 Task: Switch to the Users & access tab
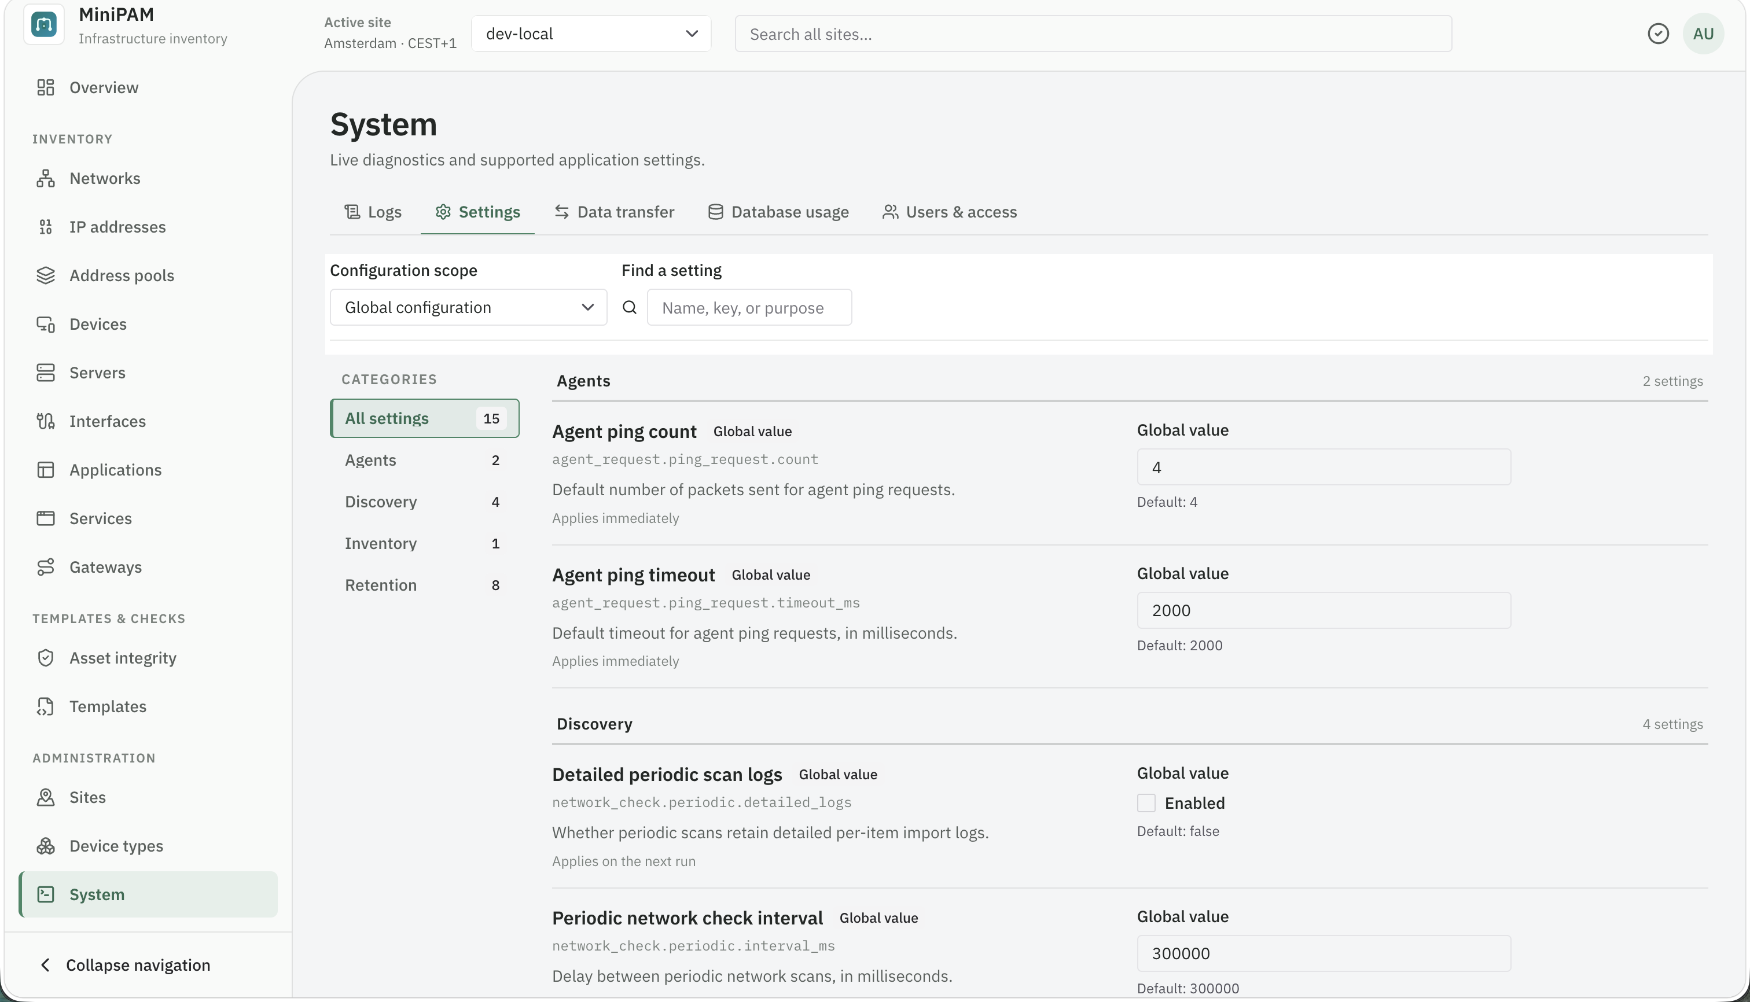coord(950,212)
